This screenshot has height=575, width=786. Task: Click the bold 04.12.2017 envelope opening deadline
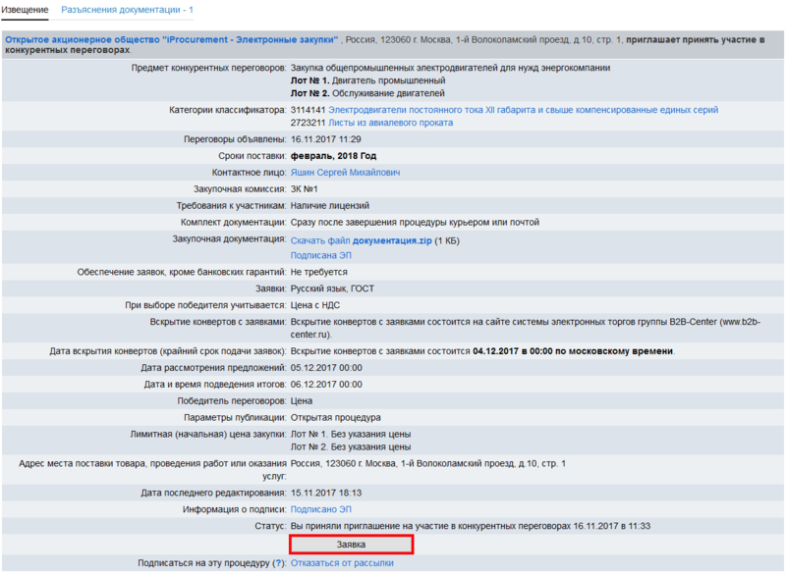coord(574,351)
